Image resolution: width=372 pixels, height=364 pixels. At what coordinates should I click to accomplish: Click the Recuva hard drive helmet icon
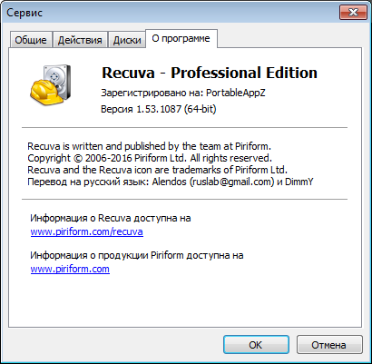click(x=50, y=84)
